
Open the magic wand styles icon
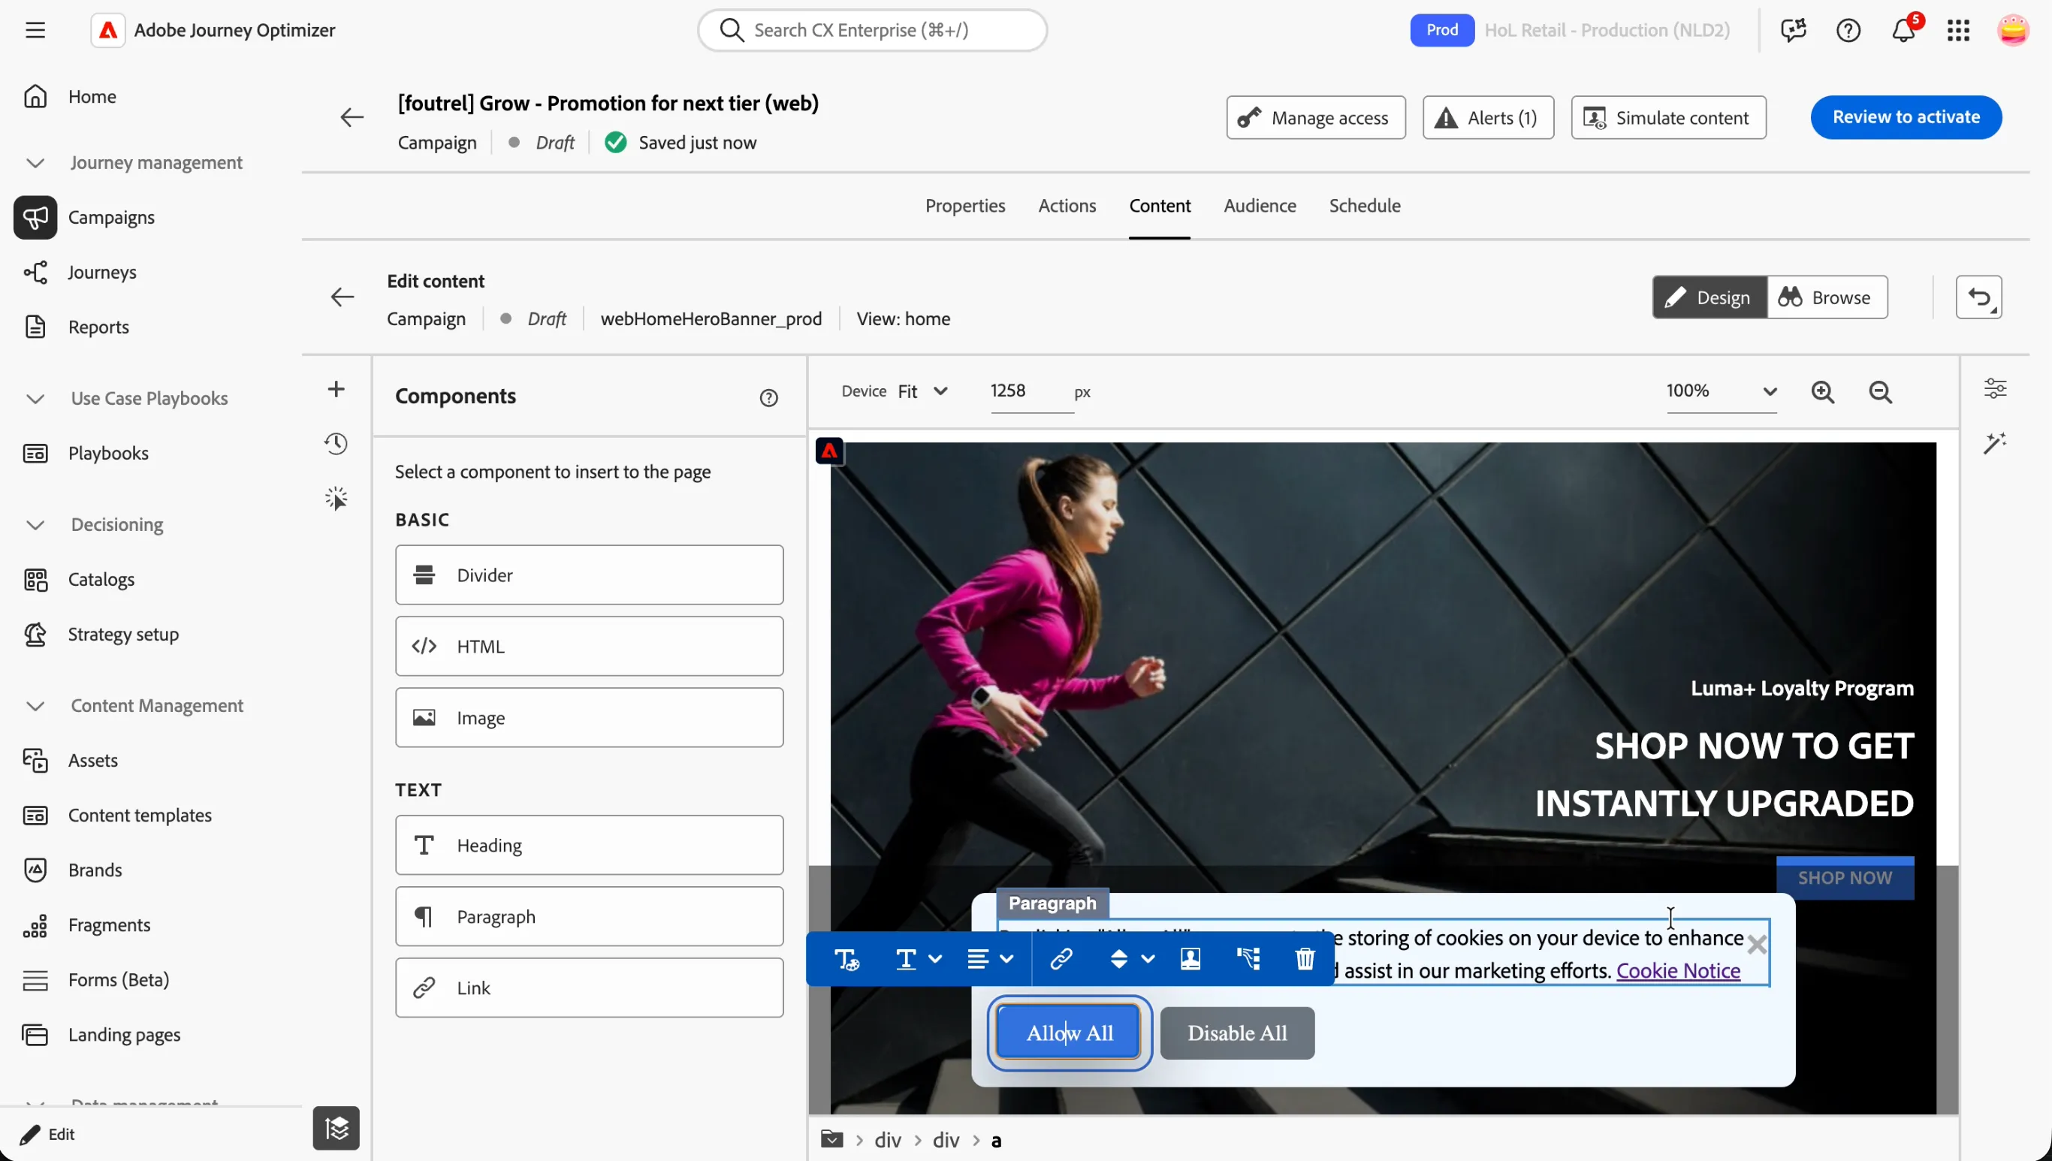1995,443
